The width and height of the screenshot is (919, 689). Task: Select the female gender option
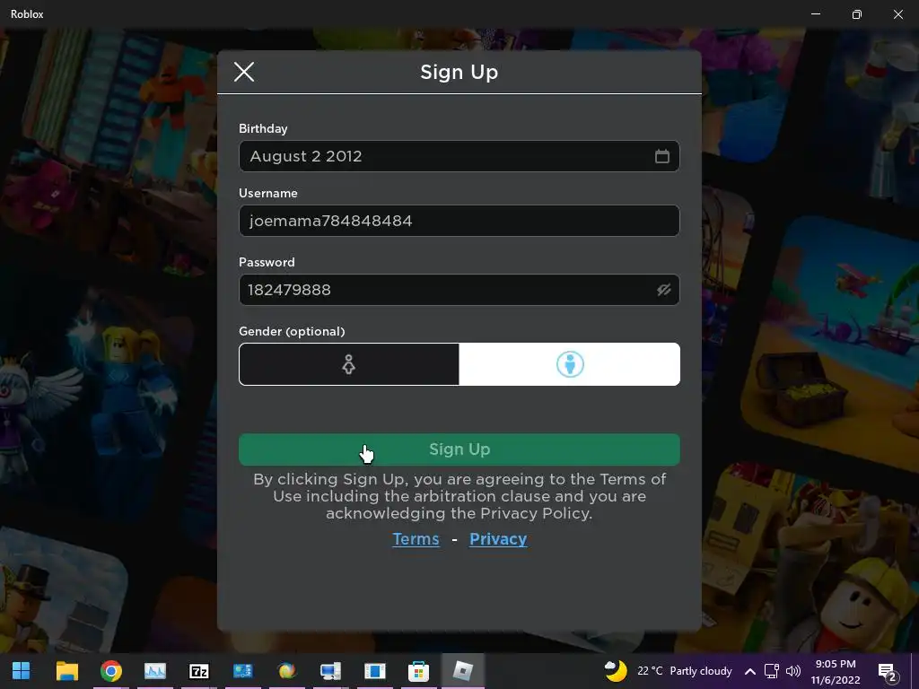[349, 364]
